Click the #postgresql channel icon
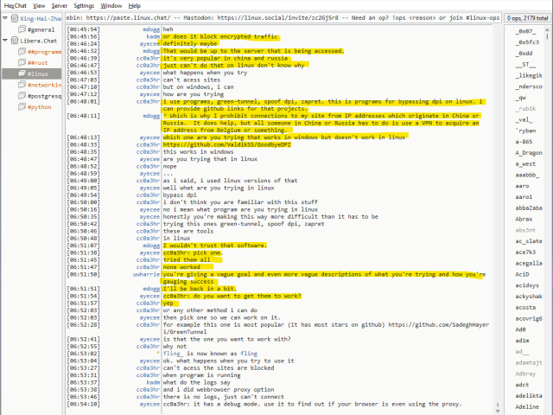553x415 pixels. point(22,97)
